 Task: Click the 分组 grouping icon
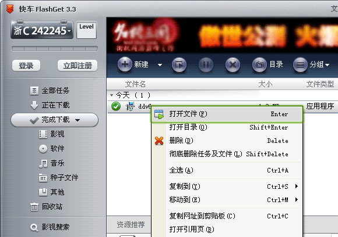(300, 64)
